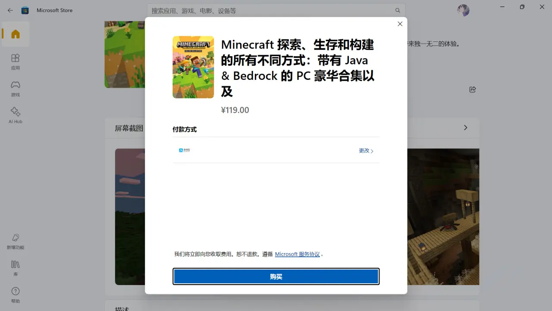Click the search magnifier icon
The height and width of the screenshot is (311, 552).
click(x=398, y=10)
